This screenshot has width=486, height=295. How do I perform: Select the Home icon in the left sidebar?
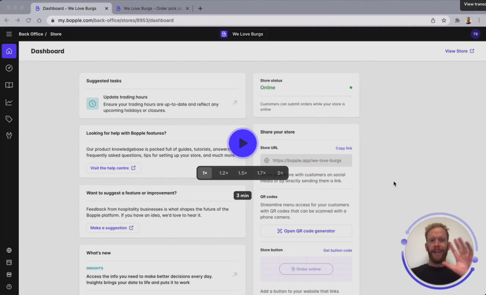(x=9, y=51)
